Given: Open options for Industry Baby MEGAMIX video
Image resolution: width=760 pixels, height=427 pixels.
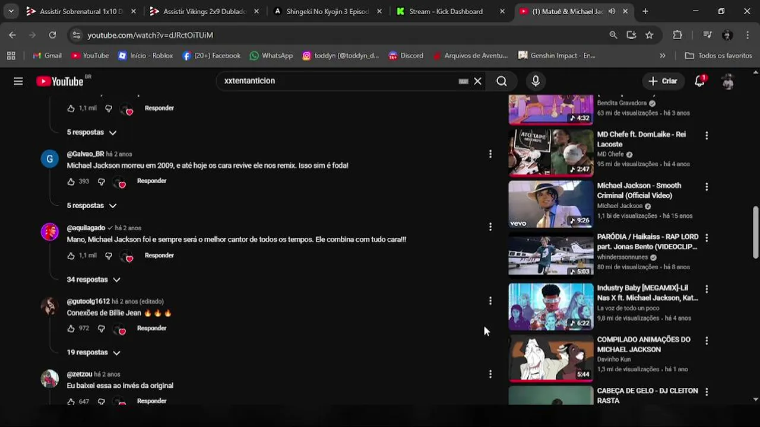Looking at the screenshot, I should point(707,289).
